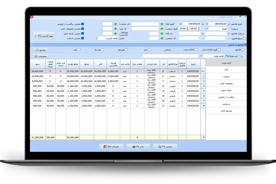
Task: Click the green plus next to گروه کالا
Action: [162, 24]
